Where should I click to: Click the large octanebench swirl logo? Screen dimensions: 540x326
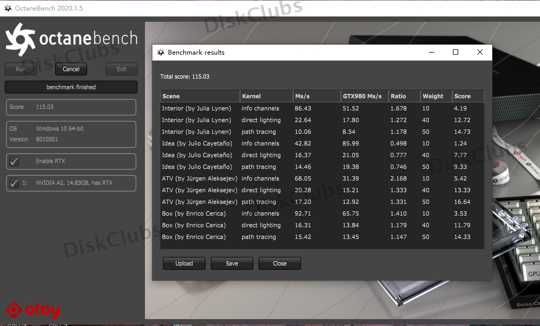20,40
